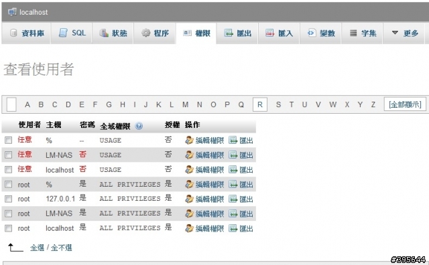The height and width of the screenshot is (265, 429).
Task: Open the 更多 dropdown tab
Action: point(404,33)
